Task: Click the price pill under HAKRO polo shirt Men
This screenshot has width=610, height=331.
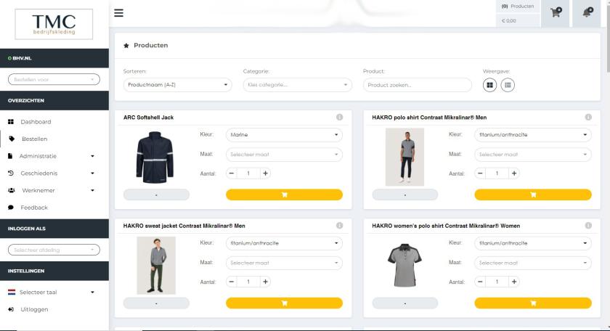Action: point(405,195)
